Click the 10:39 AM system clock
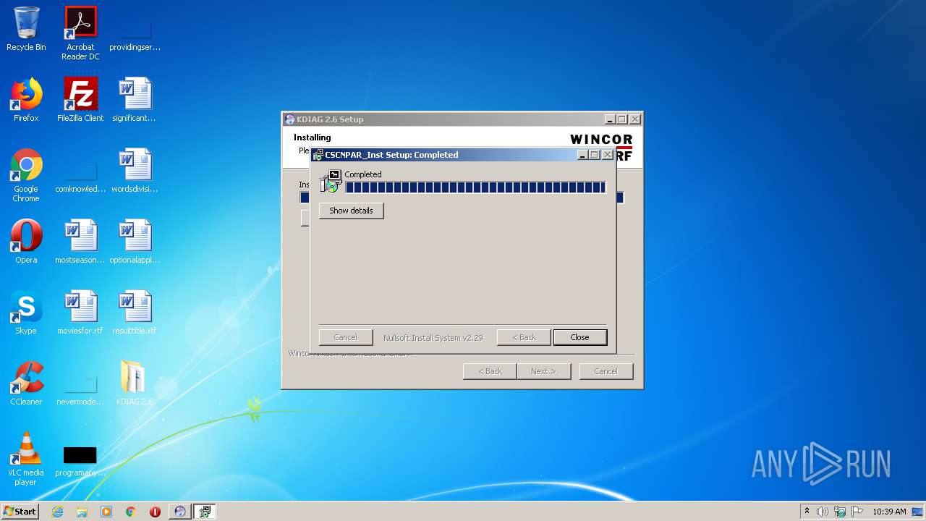The height and width of the screenshot is (521, 926). click(x=889, y=512)
